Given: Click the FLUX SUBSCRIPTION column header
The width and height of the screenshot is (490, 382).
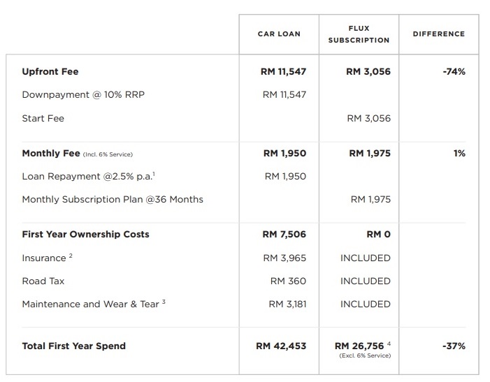Looking at the screenshot, I should tap(359, 34).
